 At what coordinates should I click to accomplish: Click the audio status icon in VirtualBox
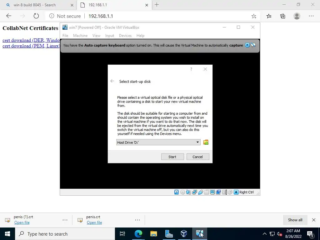[188, 192]
